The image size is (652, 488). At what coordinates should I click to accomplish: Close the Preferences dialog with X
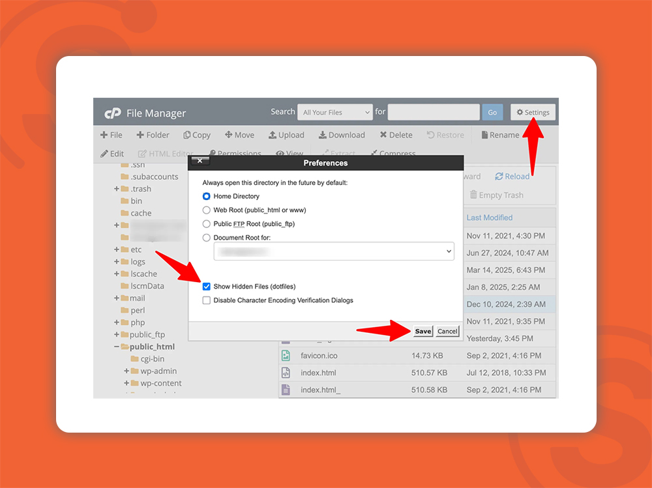tap(200, 160)
